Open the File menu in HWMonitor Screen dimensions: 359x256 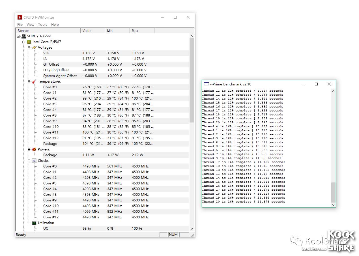20,25
